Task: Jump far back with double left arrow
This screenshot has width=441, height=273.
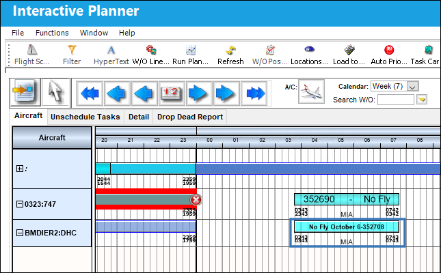Action: click(x=90, y=94)
